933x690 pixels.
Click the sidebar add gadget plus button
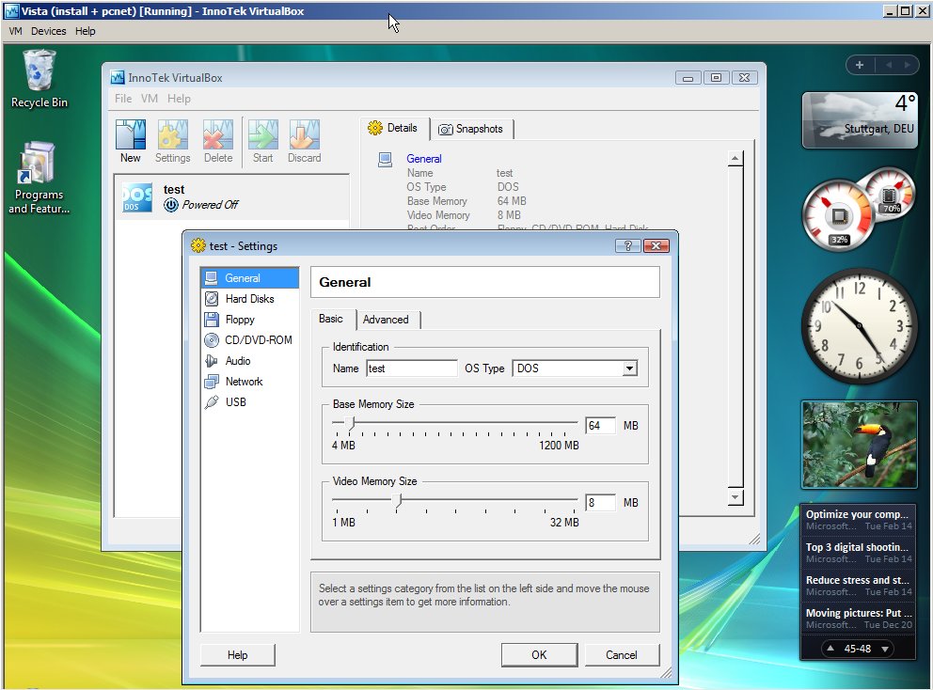pos(860,65)
